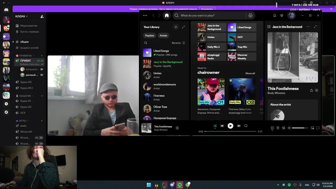The height and width of the screenshot is (189, 336).
Task: Show all Made For items
Action: [250, 73]
